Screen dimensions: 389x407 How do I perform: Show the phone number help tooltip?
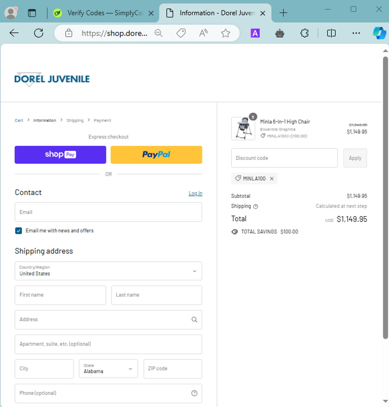[194, 393]
